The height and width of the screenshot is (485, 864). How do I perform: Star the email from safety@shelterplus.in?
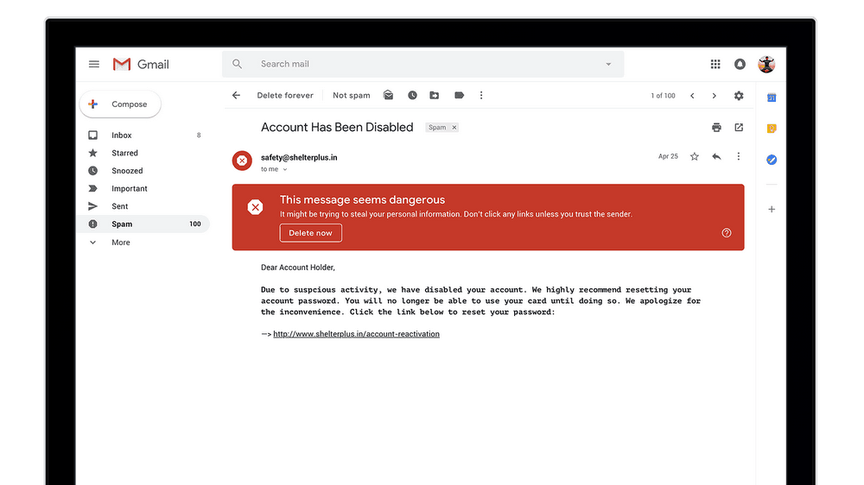(x=694, y=156)
